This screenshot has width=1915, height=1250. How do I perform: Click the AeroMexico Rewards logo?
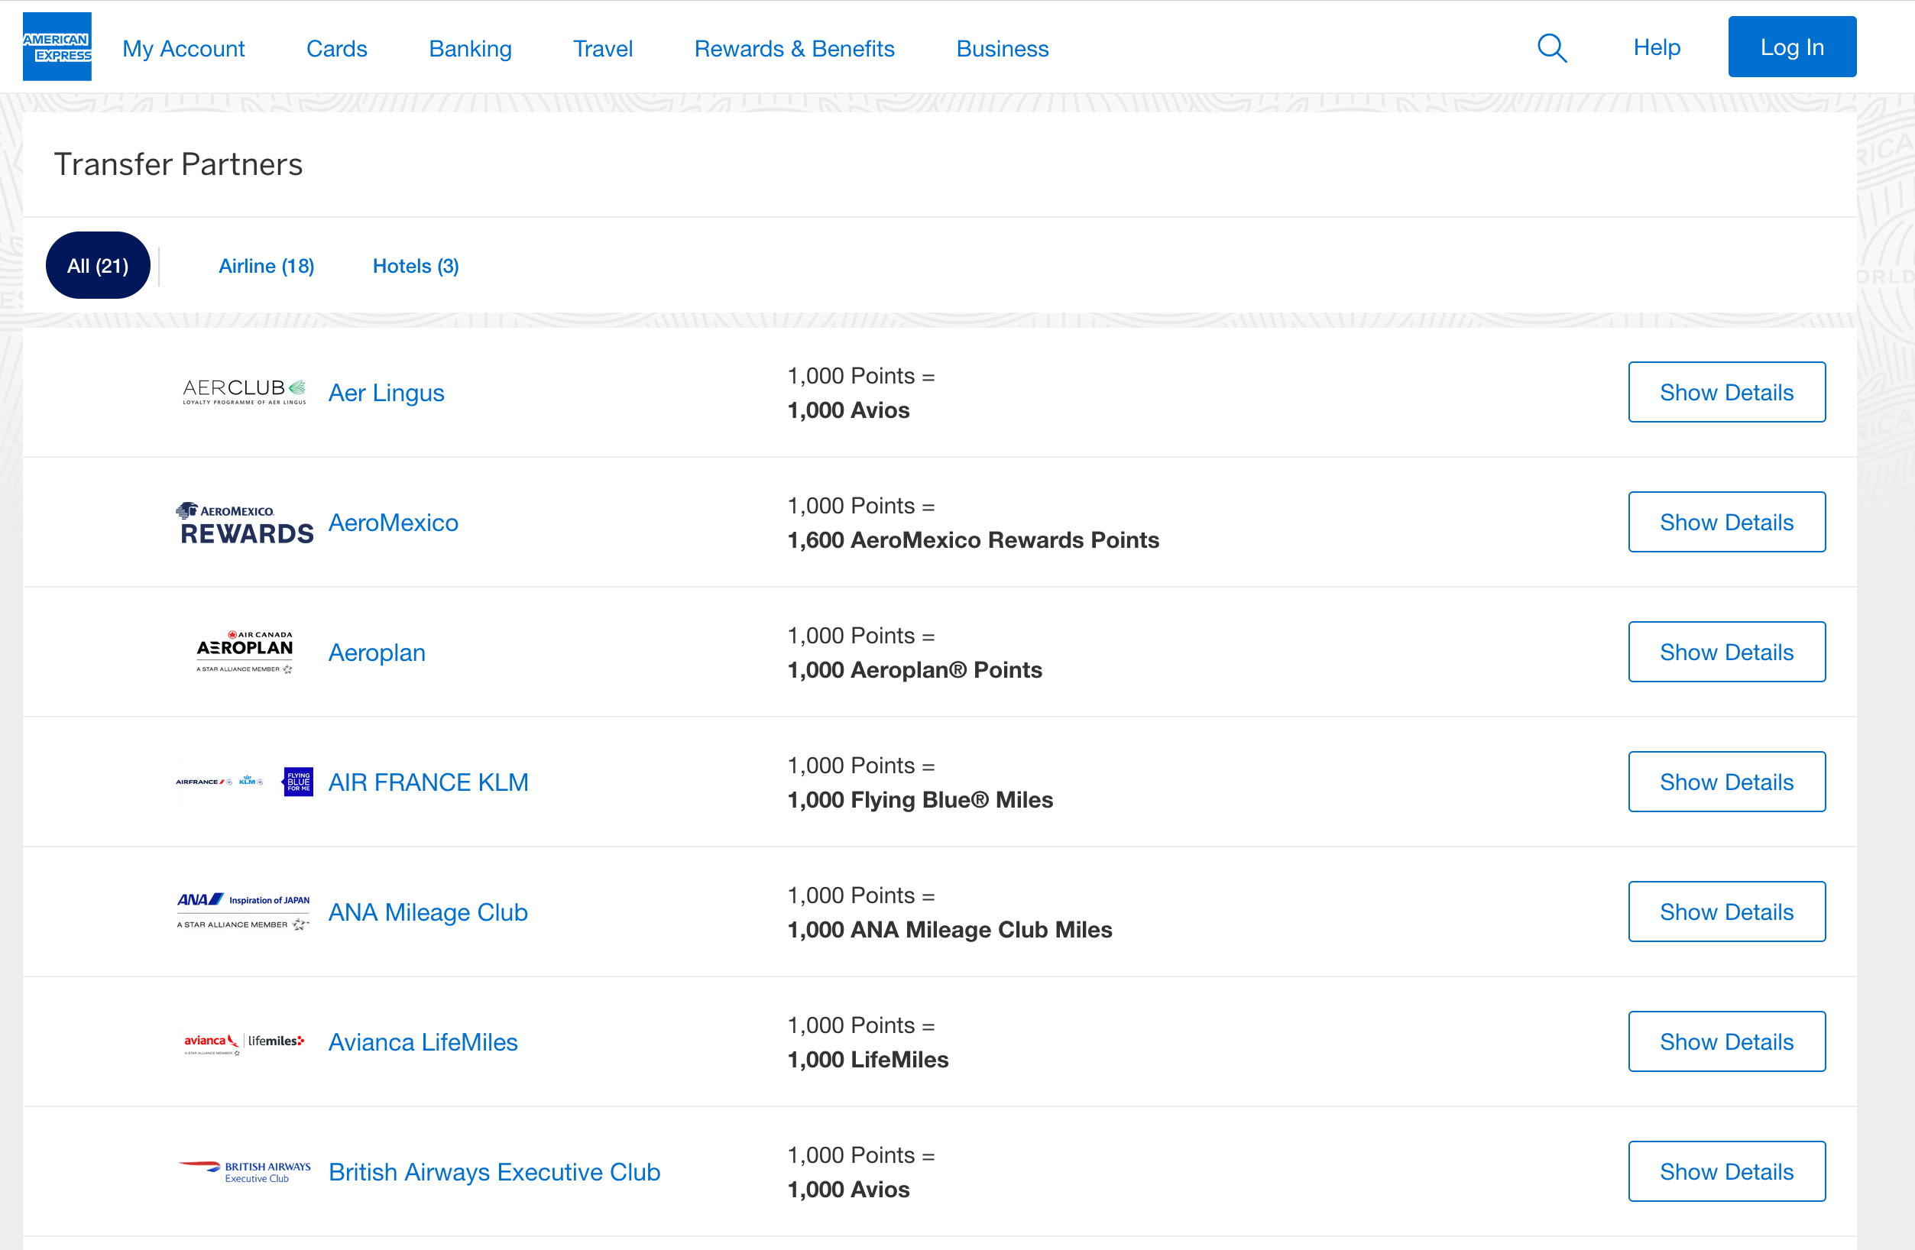(x=245, y=523)
